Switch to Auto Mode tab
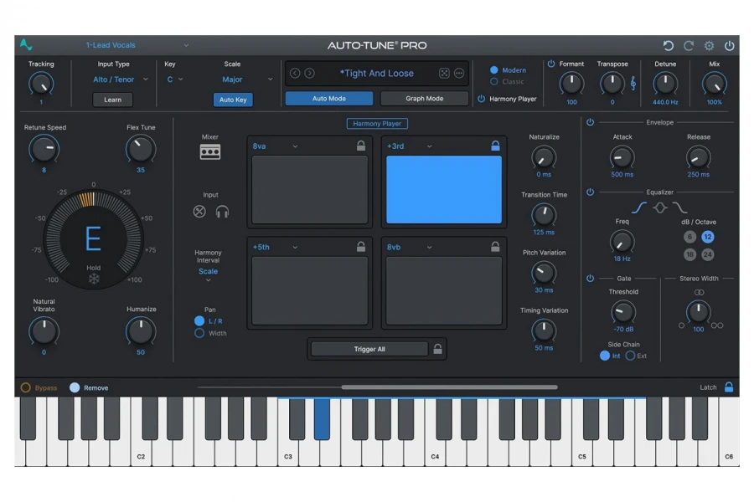Viewport: 754px width, 502px height. point(329,99)
